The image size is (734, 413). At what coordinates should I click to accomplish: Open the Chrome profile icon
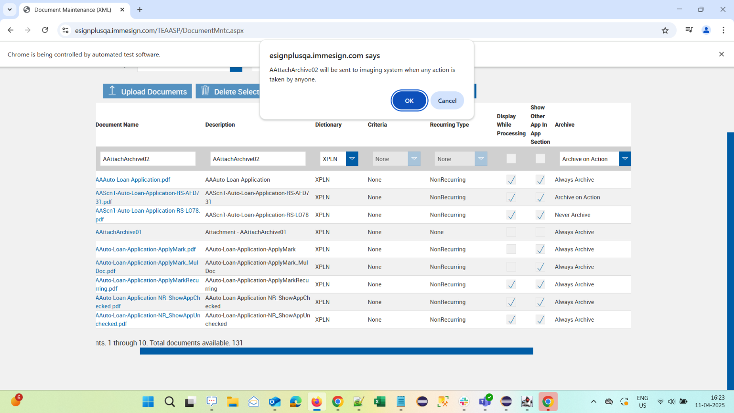706,30
